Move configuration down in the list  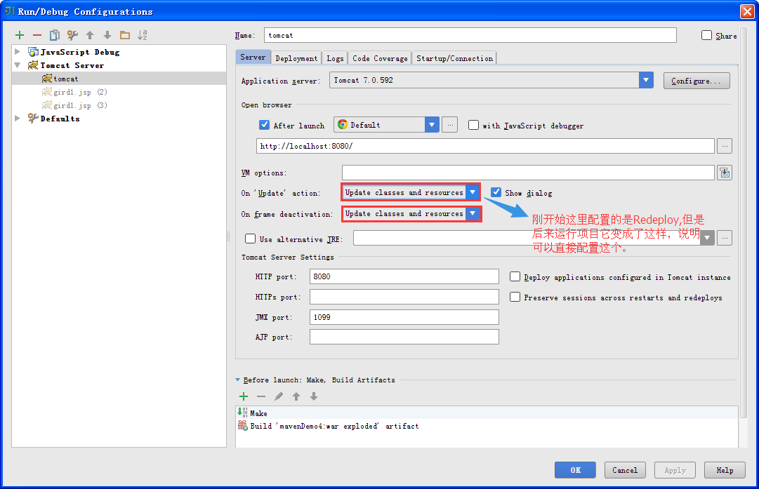point(107,35)
